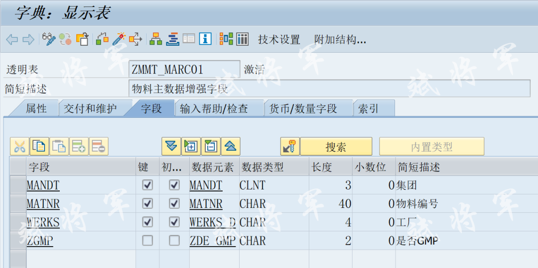The height and width of the screenshot is (268, 538).
Task: Click the 是否GMP description cell
Action: pyautogui.click(x=467, y=241)
